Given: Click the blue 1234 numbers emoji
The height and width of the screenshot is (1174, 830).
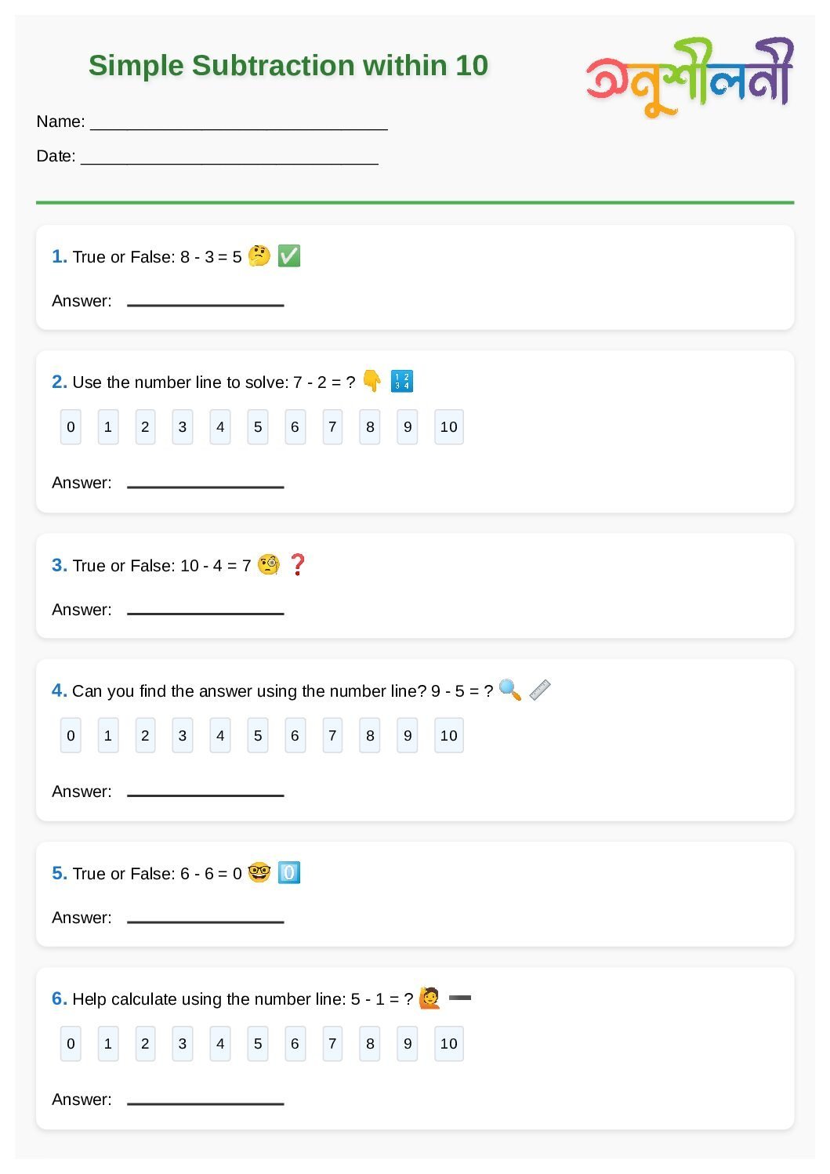Looking at the screenshot, I should 402,381.
